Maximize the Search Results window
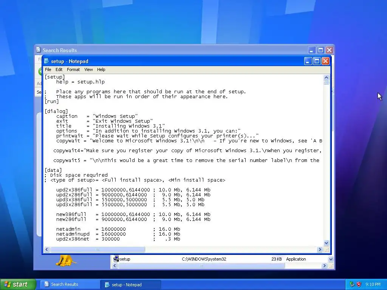Screen dimensions: 387x290 tap(320, 50)
